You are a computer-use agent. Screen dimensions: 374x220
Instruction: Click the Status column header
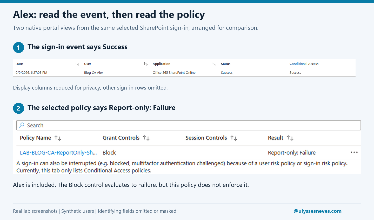click(x=226, y=64)
